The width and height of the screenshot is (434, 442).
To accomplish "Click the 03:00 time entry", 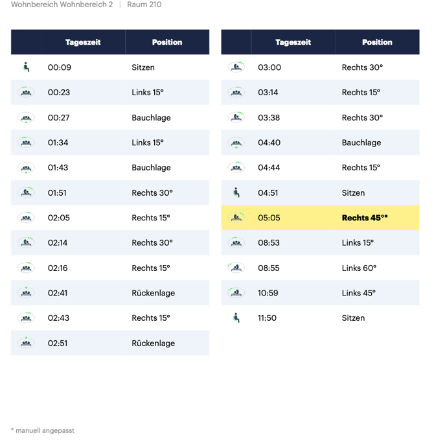I will (269, 67).
